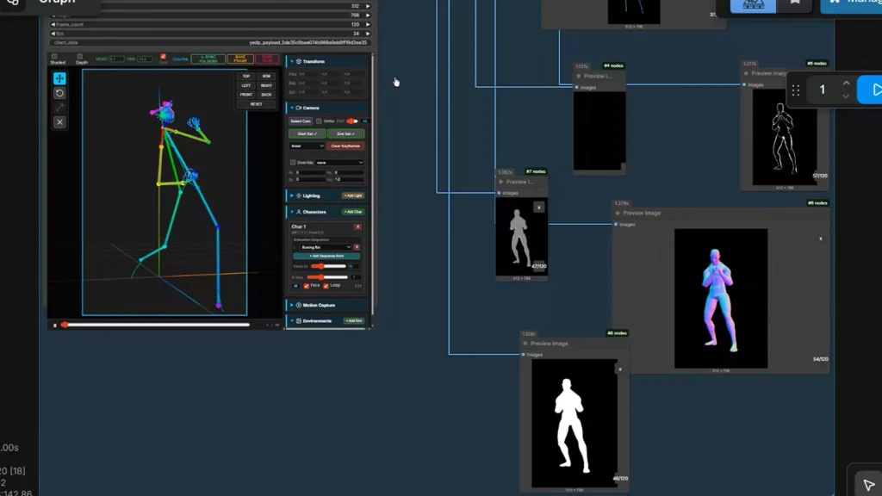Image resolution: width=882 pixels, height=496 pixels.
Task: Switch viewport to TOP view
Action: click(x=245, y=77)
